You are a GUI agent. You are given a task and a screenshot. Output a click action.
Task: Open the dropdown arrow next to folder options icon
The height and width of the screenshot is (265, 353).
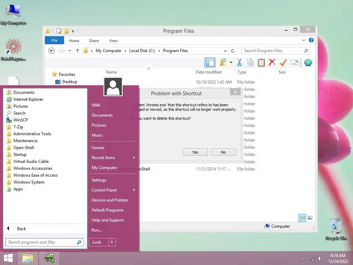(x=231, y=62)
